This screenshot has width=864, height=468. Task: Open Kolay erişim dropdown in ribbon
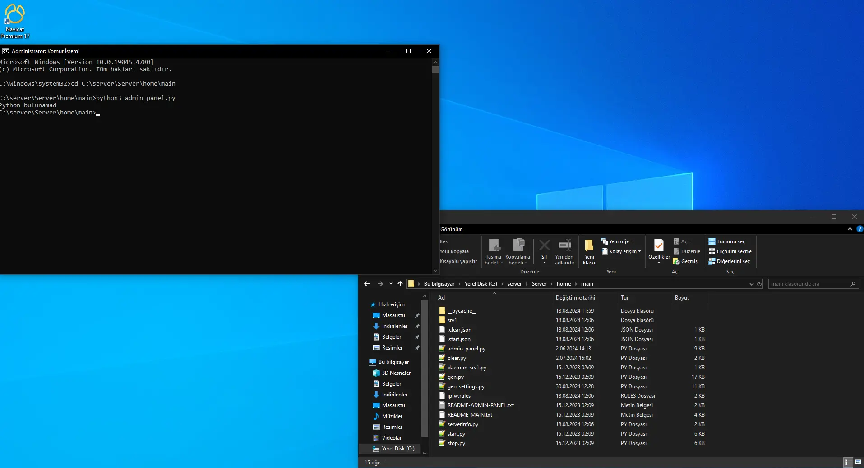pos(621,251)
